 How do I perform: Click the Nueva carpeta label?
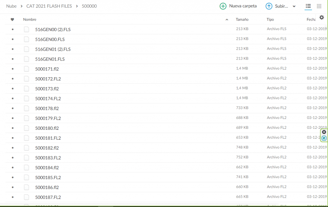(x=243, y=6)
